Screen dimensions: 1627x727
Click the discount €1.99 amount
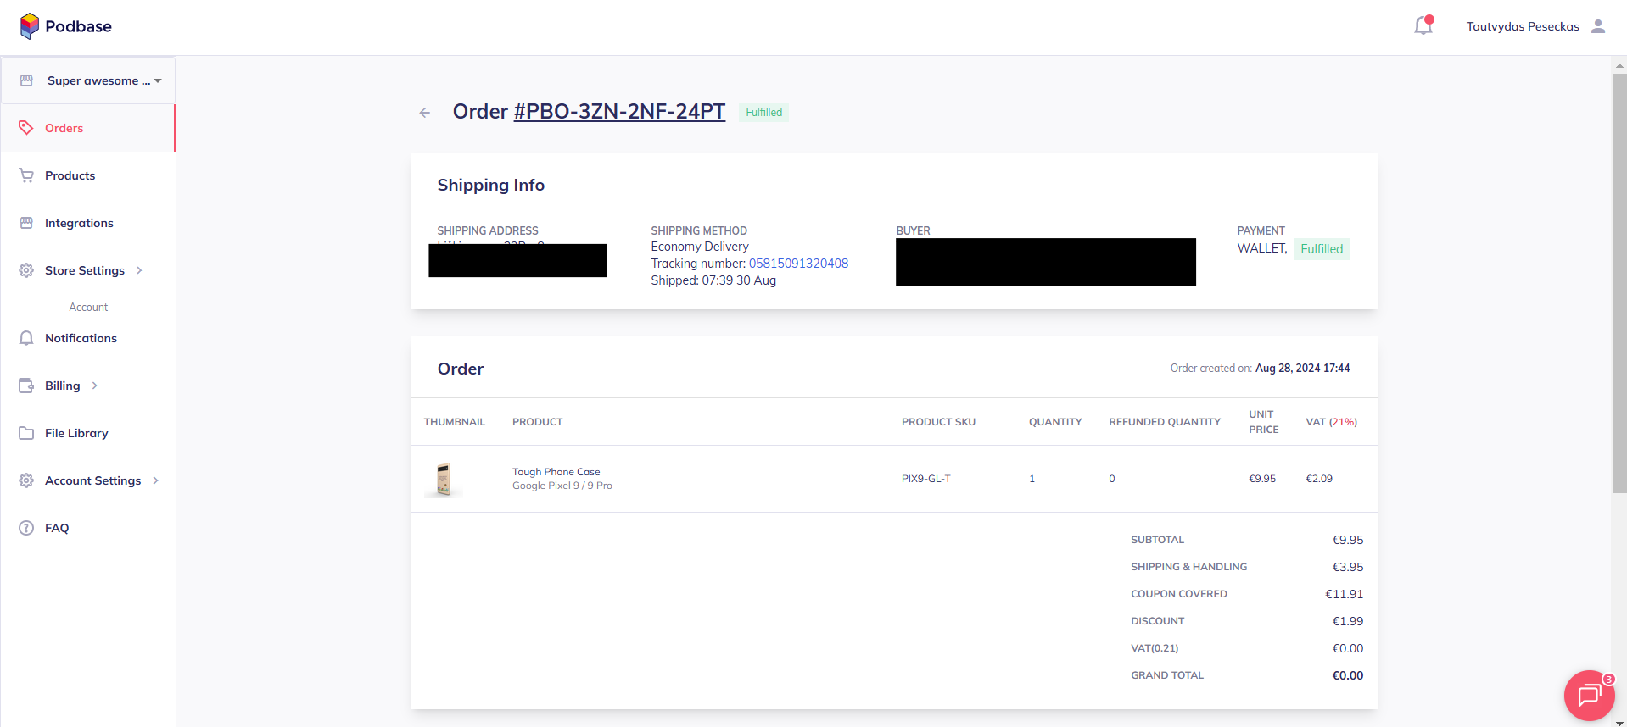tap(1348, 621)
